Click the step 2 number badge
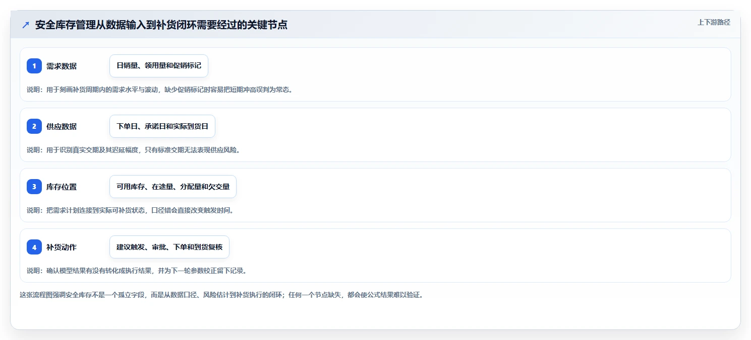Image resolution: width=751 pixels, height=340 pixels. pyautogui.click(x=34, y=126)
